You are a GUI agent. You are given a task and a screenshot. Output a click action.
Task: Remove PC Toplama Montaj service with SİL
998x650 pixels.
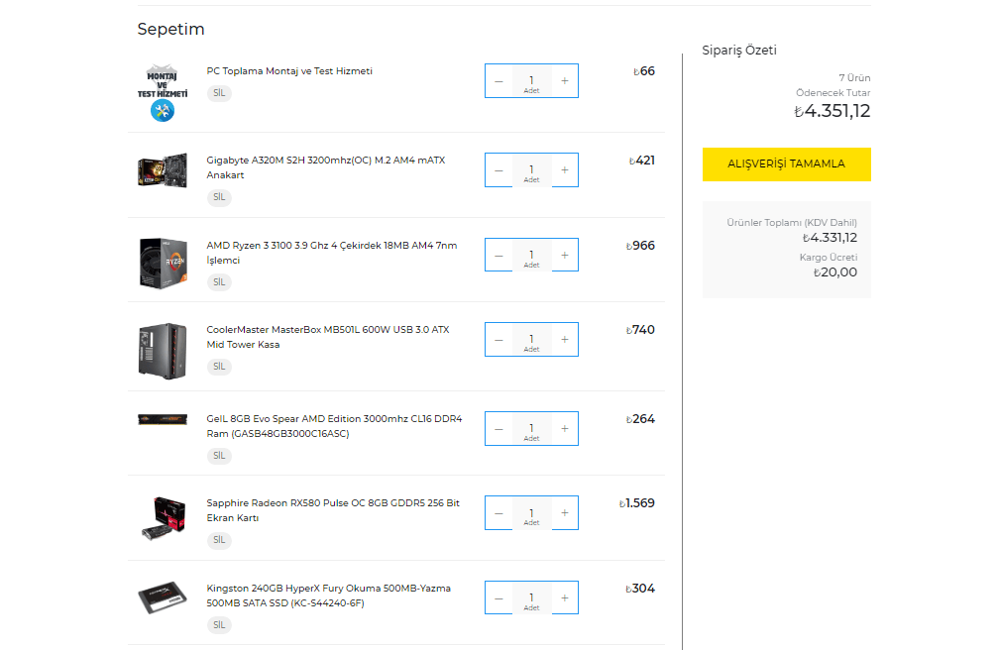tap(219, 93)
